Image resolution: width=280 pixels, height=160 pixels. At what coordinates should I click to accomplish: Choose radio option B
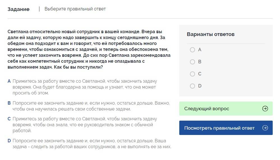pos(192,62)
